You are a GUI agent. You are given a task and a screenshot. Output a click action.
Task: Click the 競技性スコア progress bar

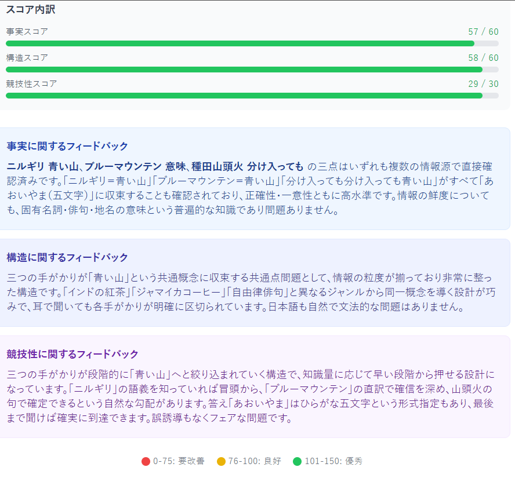pyautogui.click(x=252, y=96)
